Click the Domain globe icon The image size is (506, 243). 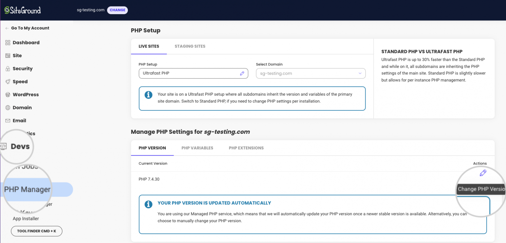point(8,108)
